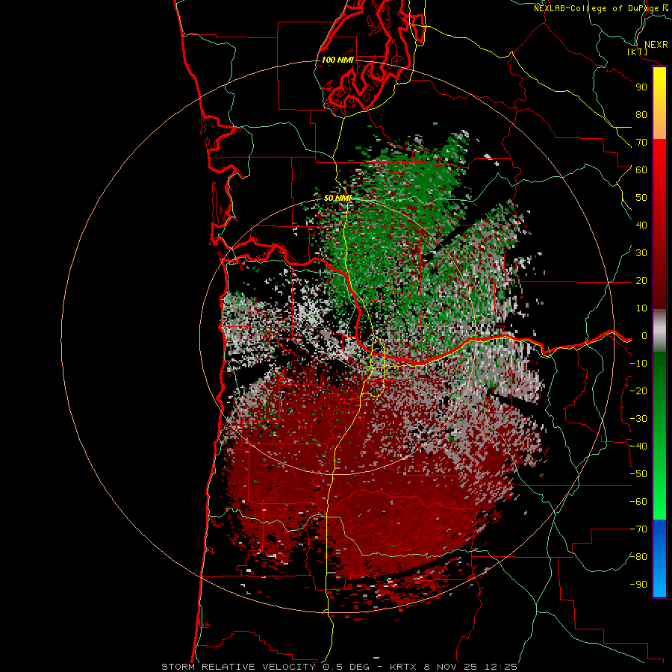Click the gray zero-velocity segment of the color bar

click(659, 331)
